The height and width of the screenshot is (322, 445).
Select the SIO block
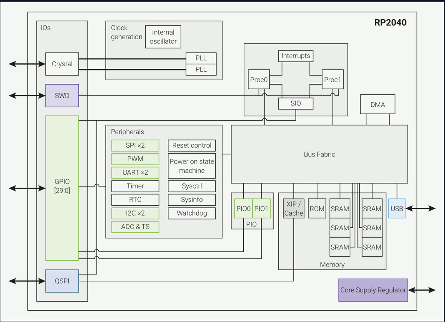(295, 103)
